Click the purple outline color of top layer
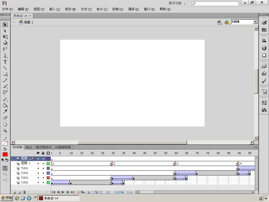The height and width of the screenshot is (202, 269). tap(48, 159)
